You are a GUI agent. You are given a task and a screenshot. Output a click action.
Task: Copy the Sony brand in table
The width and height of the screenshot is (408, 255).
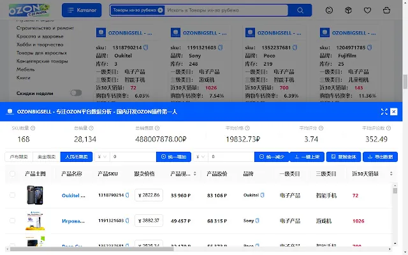tap(257, 221)
